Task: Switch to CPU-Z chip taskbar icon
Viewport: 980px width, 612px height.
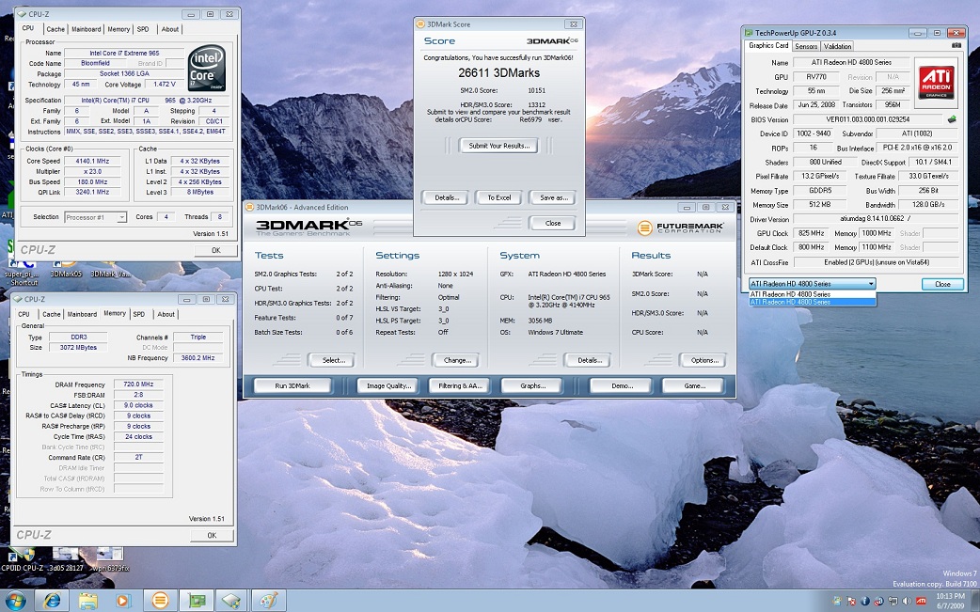Action: [232, 601]
